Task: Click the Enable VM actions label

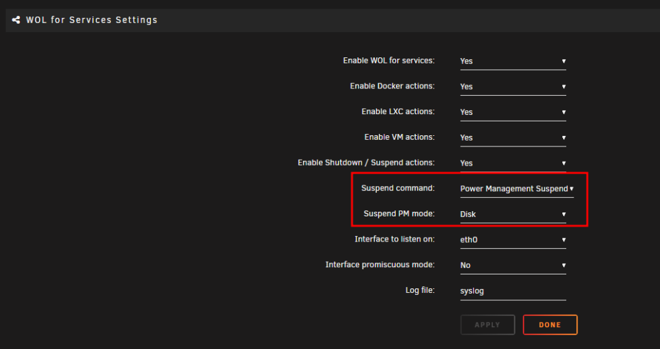Action: coord(399,137)
